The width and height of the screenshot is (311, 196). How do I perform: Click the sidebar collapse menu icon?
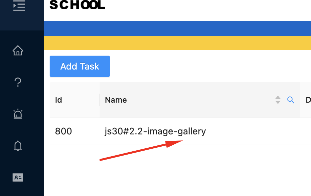click(19, 6)
